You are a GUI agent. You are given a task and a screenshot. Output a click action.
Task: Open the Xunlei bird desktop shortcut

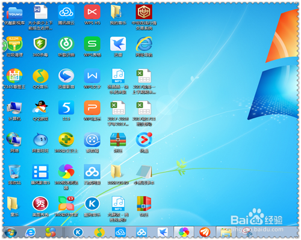coord(118,44)
